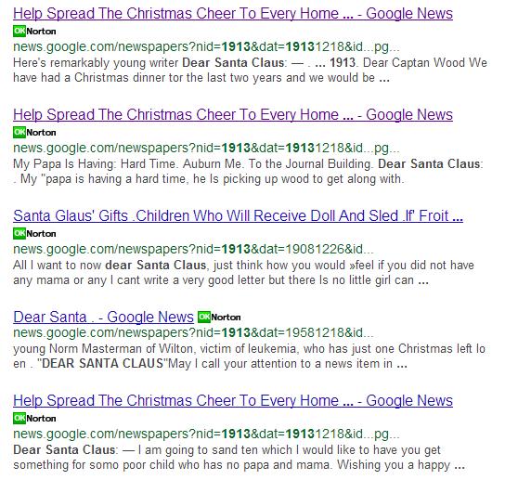
Task: Click the Norton OK badge above the poor child snippet
Action: 34,418
